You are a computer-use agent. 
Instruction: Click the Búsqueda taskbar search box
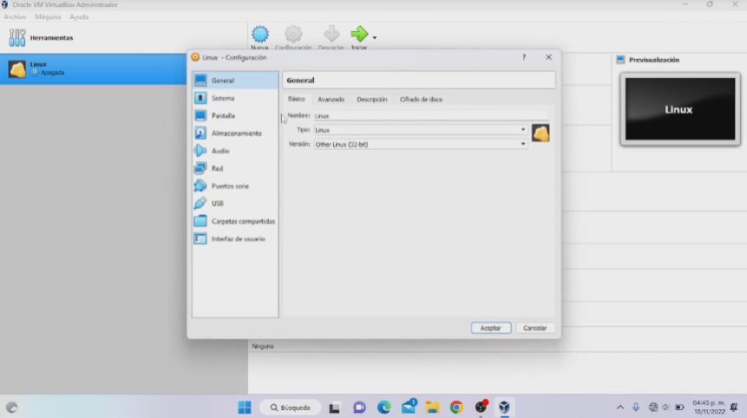click(x=290, y=408)
